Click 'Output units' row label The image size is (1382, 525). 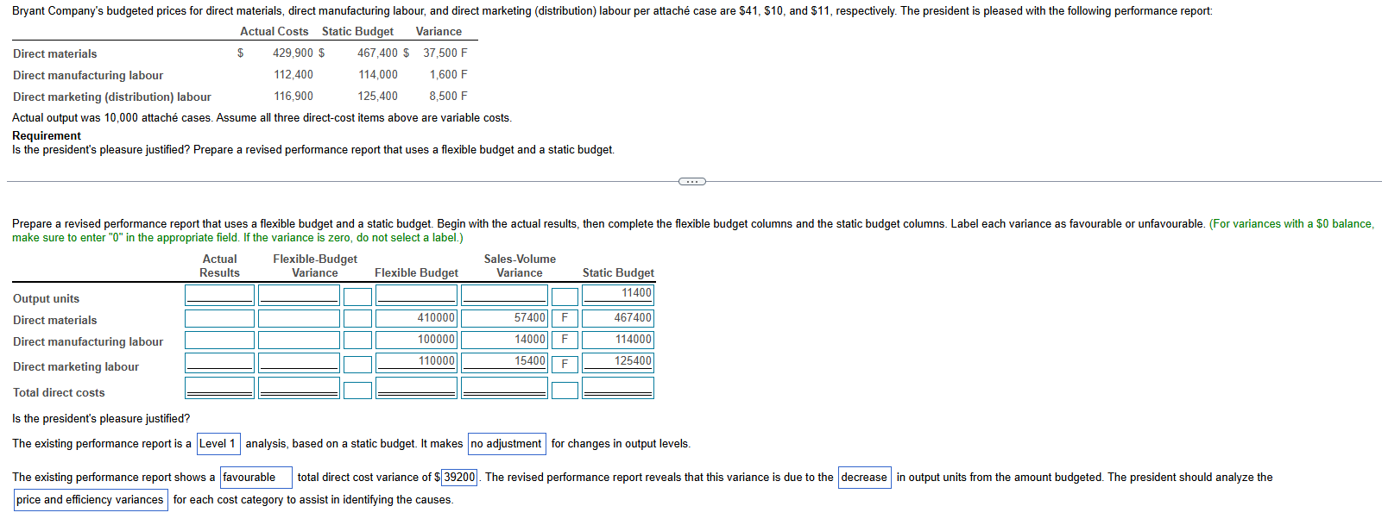(x=46, y=298)
